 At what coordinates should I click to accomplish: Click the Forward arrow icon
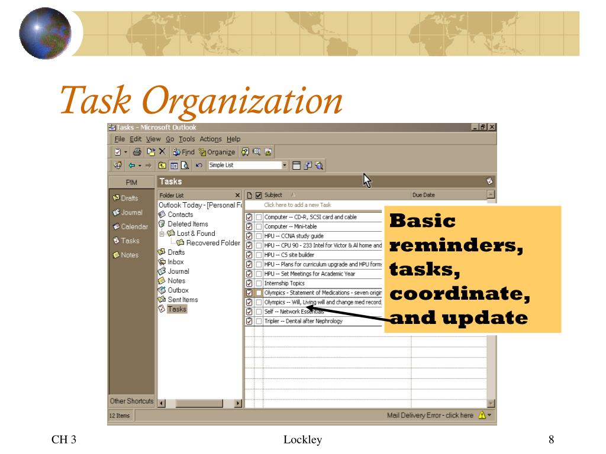point(148,166)
